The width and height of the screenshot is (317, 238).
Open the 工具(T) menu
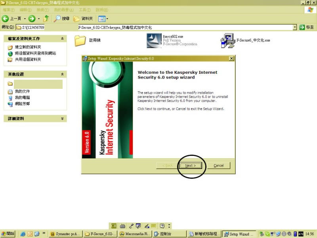[85, 10]
